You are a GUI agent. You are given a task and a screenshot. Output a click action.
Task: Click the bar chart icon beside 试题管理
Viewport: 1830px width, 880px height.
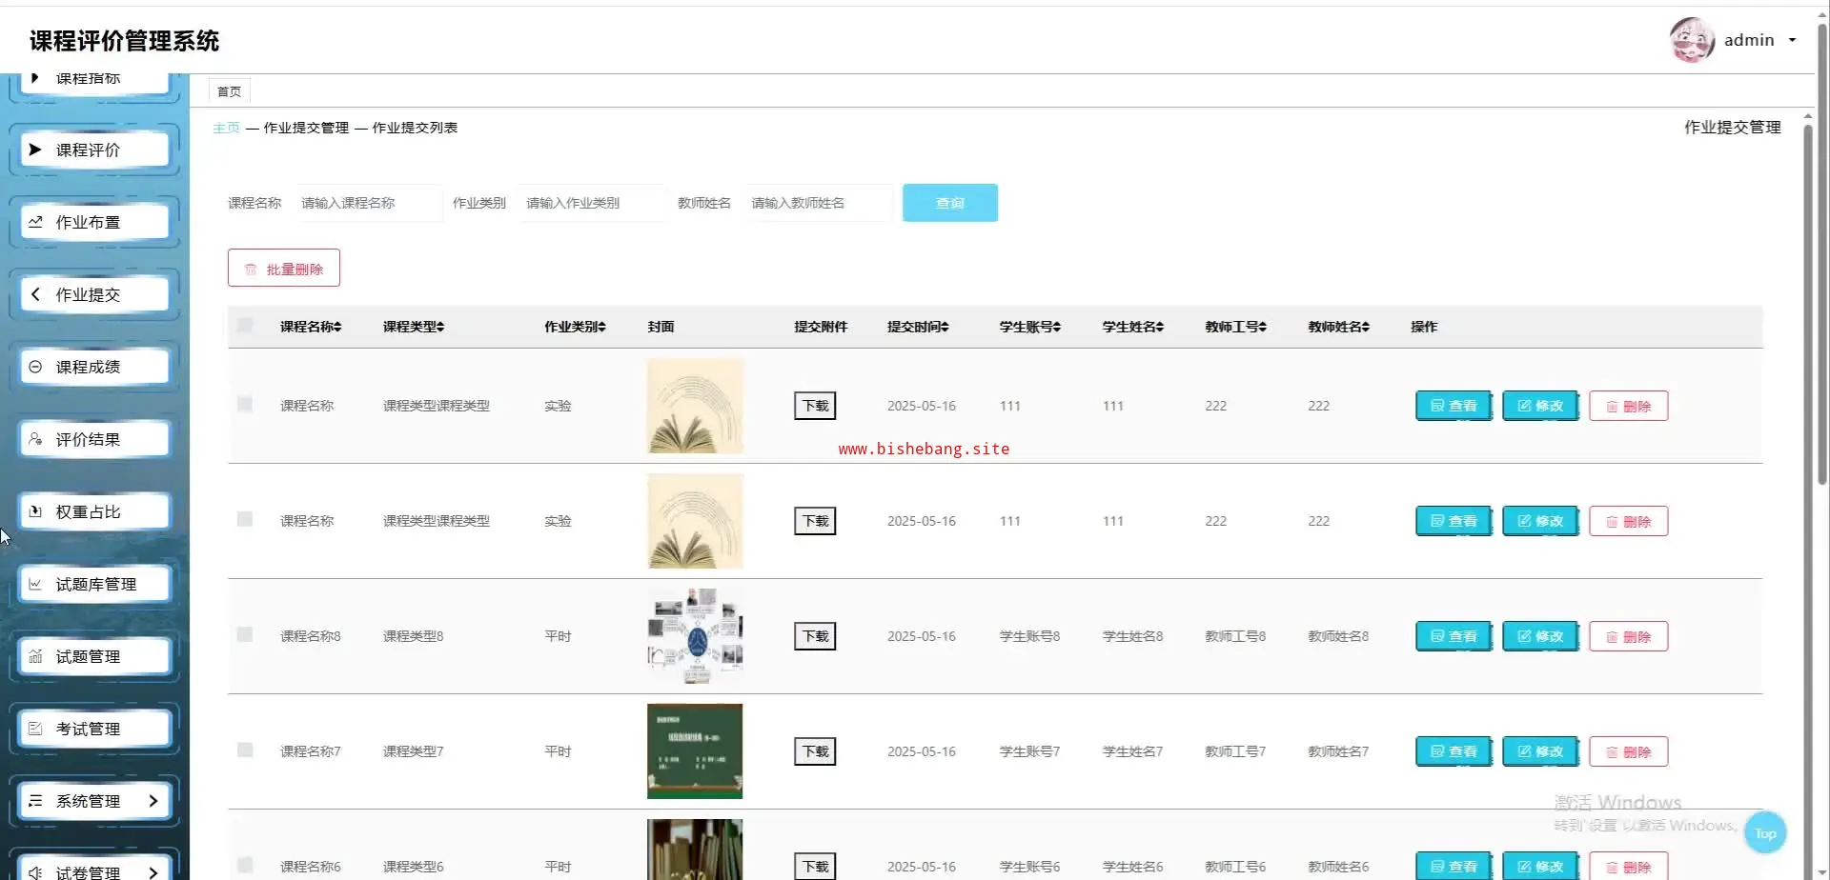(35, 656)
